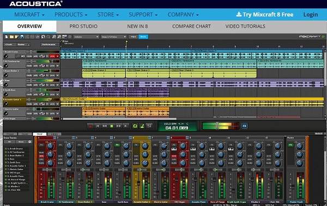Mute the Break Drums track

[x=29, y=56]
